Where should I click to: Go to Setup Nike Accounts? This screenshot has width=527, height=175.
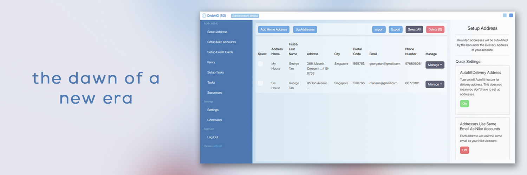(221, 42)
